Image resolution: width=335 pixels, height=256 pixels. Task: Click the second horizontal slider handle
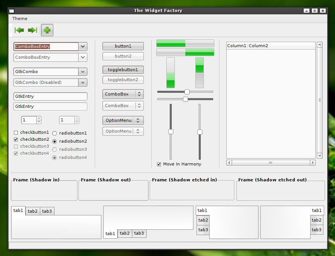click(185, 99)
